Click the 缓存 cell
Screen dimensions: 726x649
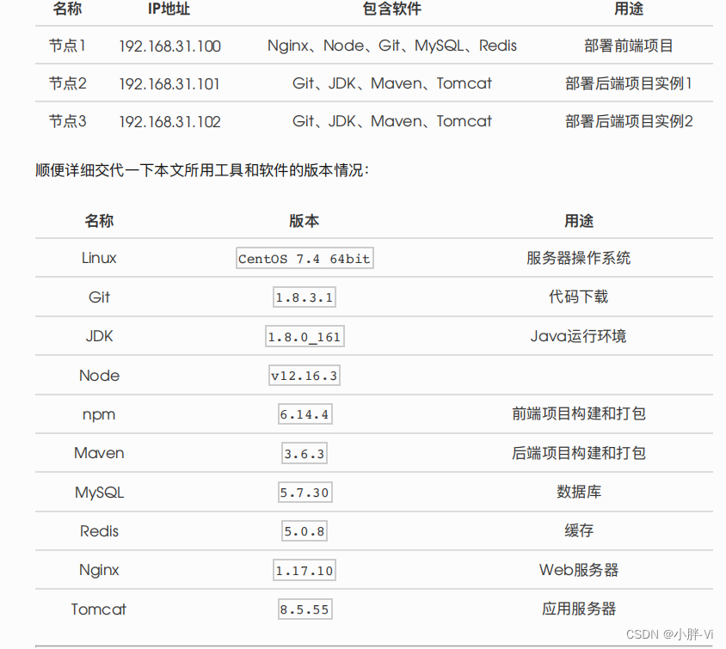point(579,530)
